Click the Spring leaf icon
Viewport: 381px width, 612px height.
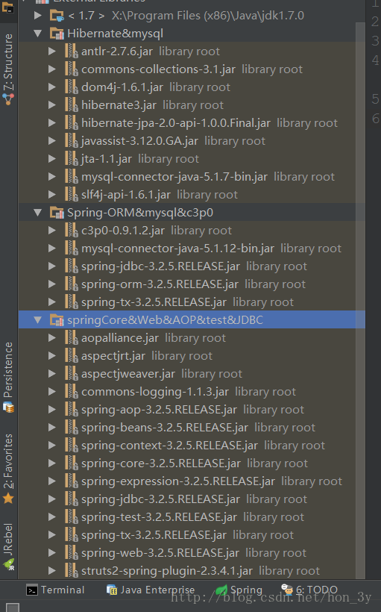click(x=221, y=590)
